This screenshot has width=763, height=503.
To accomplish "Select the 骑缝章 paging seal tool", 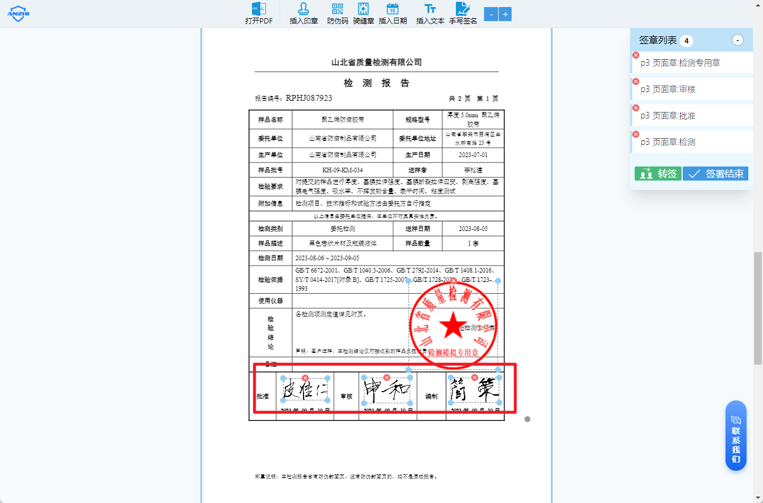I will (x=363, y=13).
